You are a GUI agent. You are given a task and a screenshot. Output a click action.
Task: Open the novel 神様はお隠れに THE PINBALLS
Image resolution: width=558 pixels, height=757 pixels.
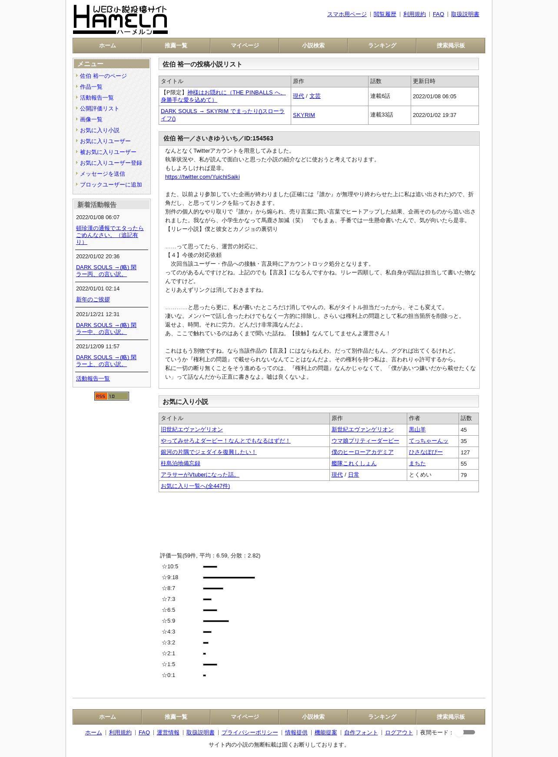tap(223, 96)
